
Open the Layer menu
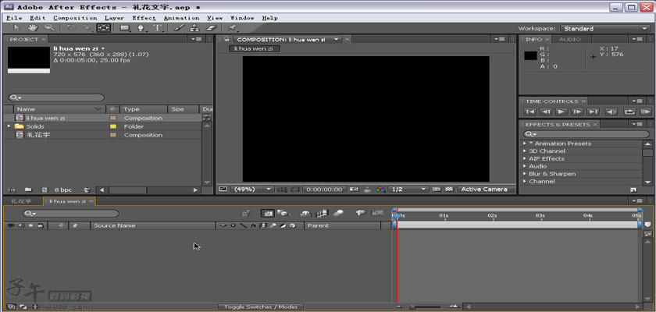[x=115, y=18]
